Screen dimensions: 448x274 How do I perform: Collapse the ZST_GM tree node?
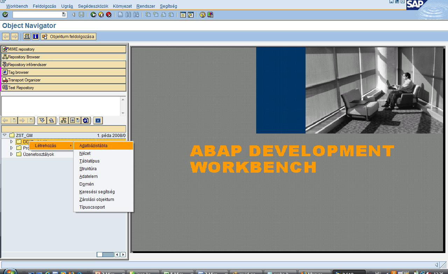coord(5,135)
